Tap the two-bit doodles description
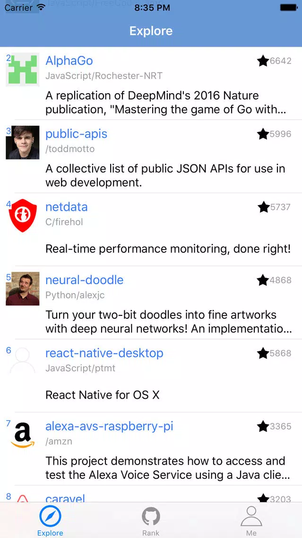Viewport: 302px width, 538px height. coord(168,322)
